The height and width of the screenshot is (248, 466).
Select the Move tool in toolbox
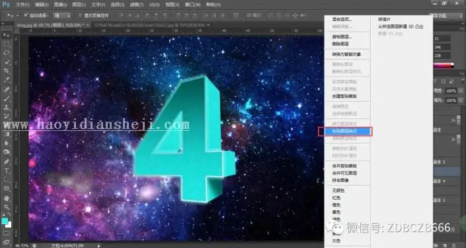click(6, 36)
